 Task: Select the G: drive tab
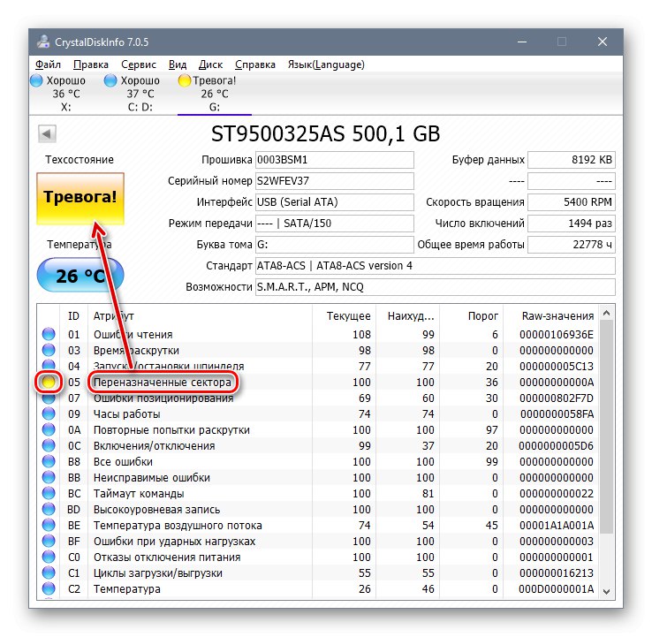tap(214, 94)
